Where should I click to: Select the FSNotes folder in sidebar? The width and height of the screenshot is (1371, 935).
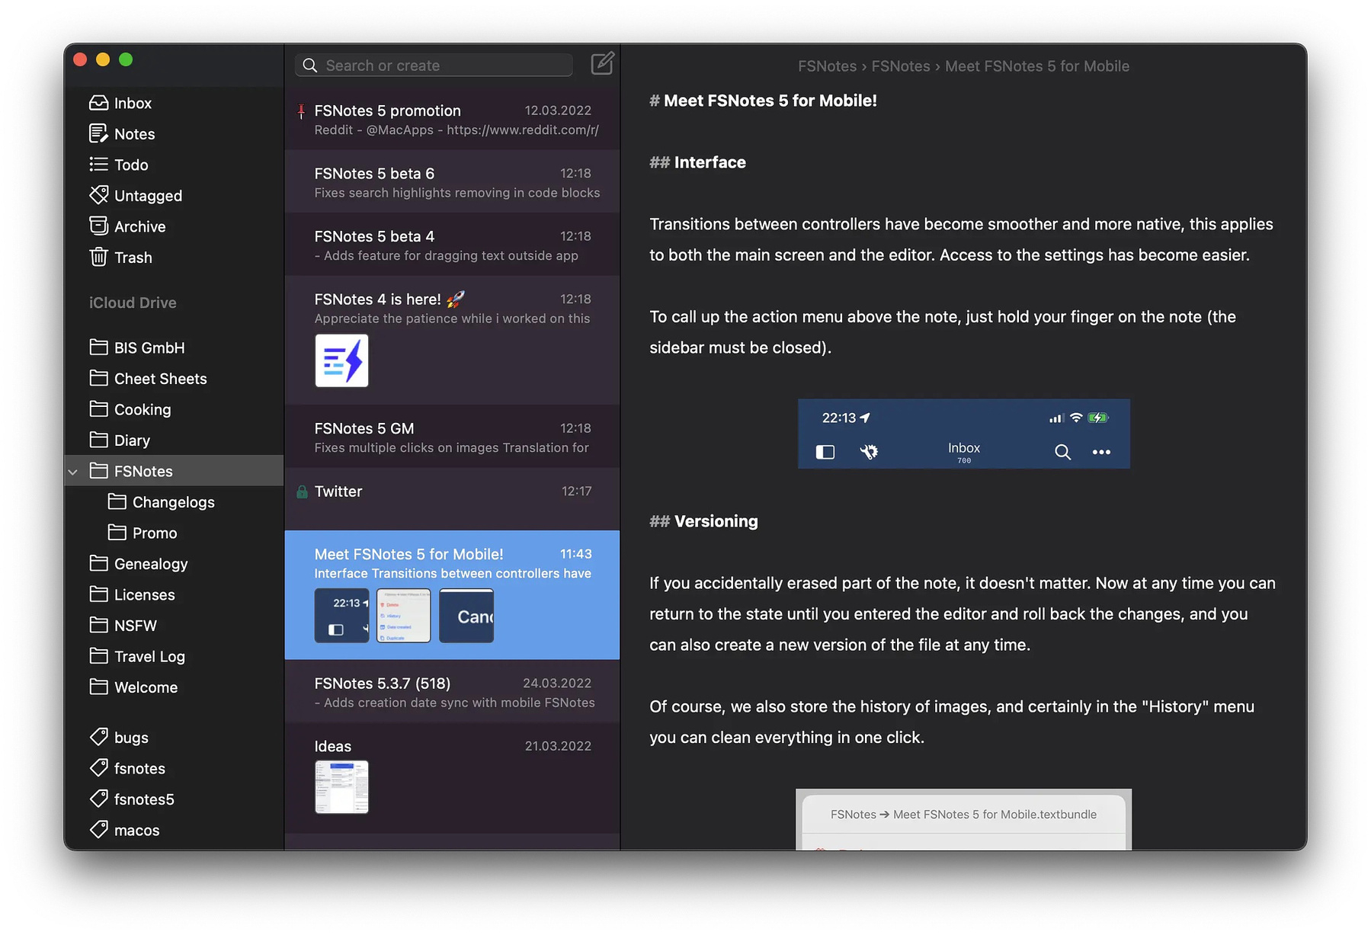(x=174, y=471)
